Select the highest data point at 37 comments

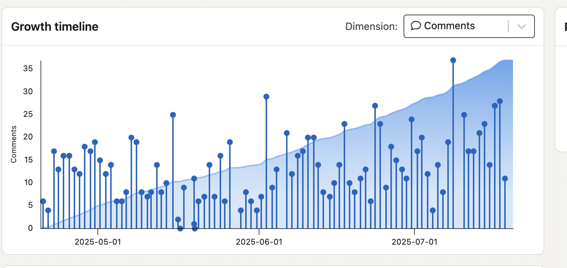(x=453, y=60)
